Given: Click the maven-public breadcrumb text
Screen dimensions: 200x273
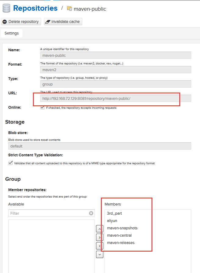Looking at the screenshot, I should pos(90,9).
